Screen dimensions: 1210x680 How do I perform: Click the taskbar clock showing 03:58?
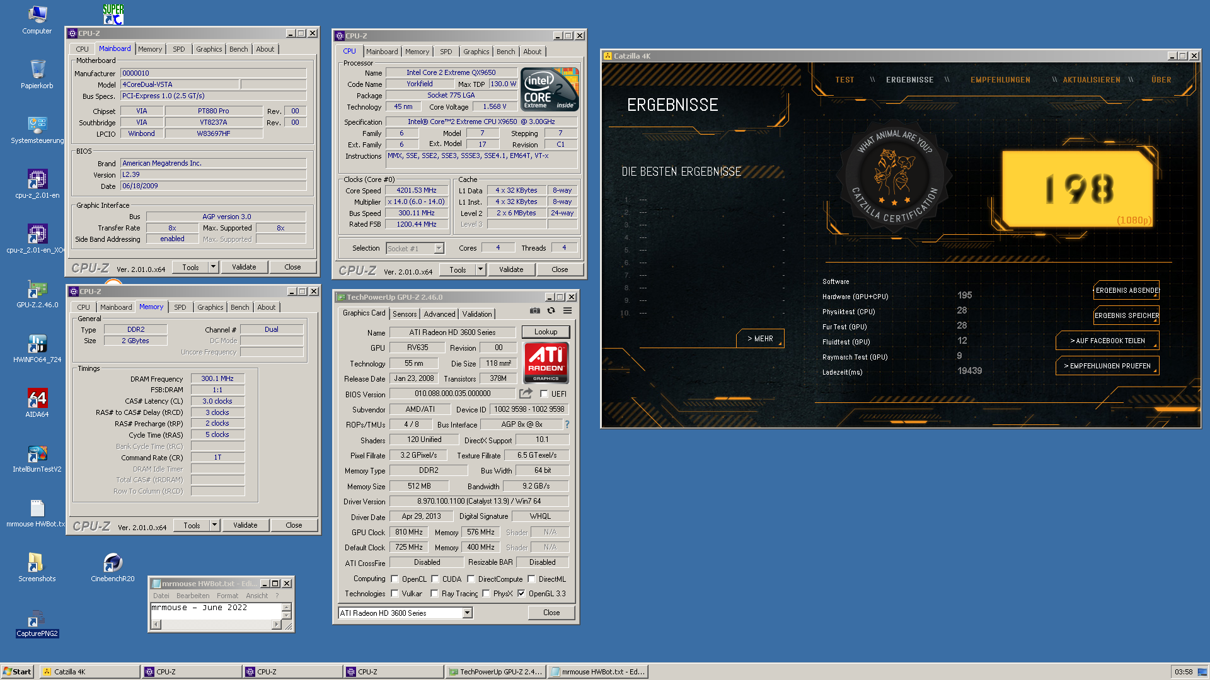pos(1184,672)
